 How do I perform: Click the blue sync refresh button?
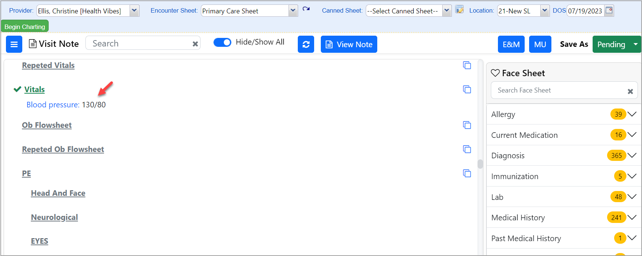[306, 44]
